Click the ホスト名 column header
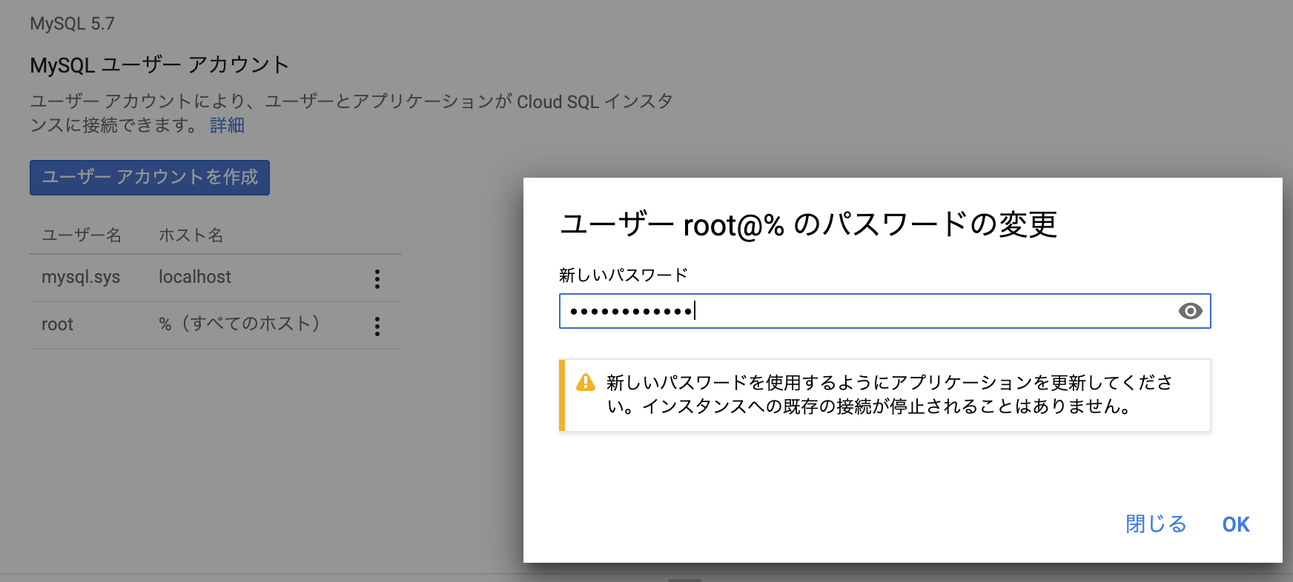Viewport: 1293px width, 582px height. [x=191, y=235]
